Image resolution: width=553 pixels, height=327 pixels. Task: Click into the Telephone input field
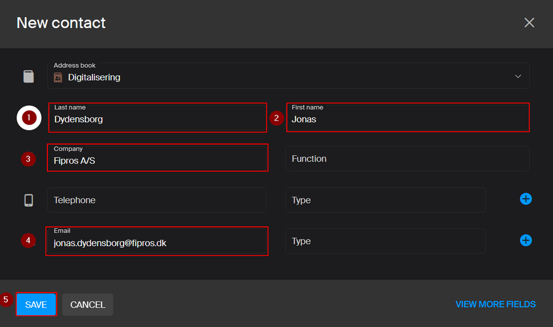coord(156,200)
